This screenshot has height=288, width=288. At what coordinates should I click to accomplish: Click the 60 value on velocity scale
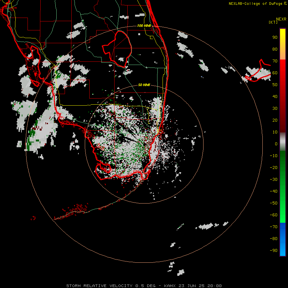[x=275, y=73]
